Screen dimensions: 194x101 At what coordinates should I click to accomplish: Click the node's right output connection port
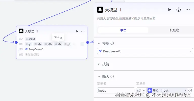point(87,42)
